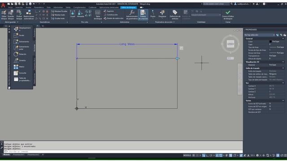
Task: Click the Probar bloque tool
Action: pyautogui.click(x=19, y=15)
